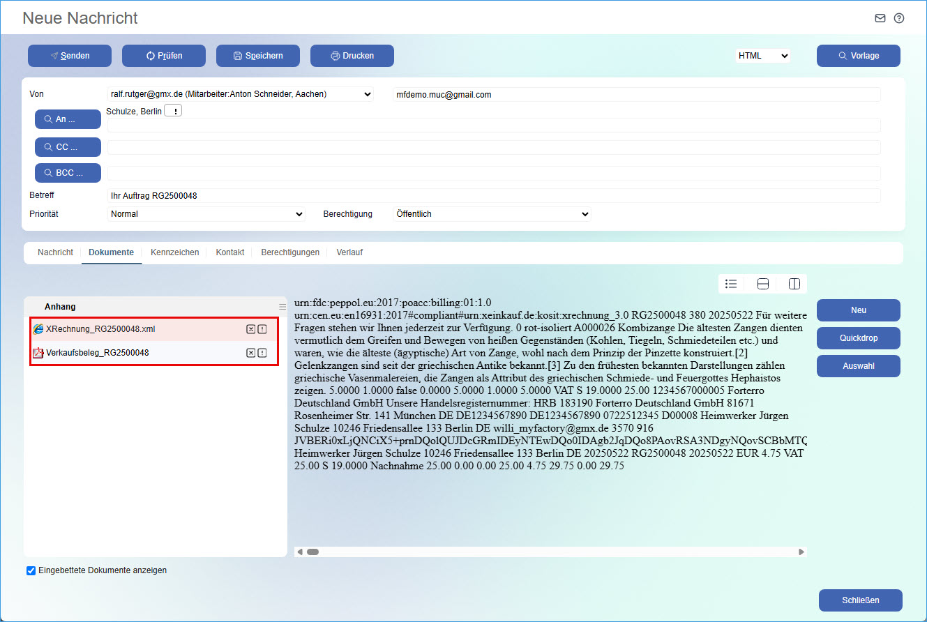Viewport: 927px width, 622px height.
Task: Open the Von sender dropdown
Action: (240, 94)
